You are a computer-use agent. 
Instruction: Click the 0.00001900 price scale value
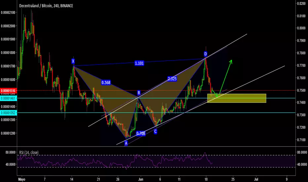tap(8, 39)
